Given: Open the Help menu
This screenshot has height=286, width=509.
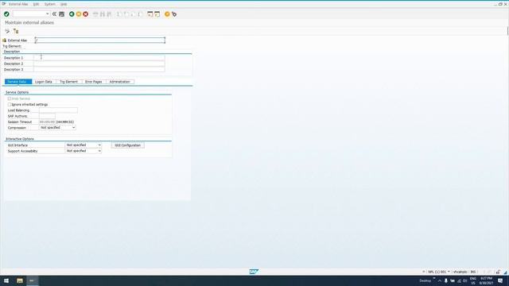Looking at the screenshot, I should point(64,4).
